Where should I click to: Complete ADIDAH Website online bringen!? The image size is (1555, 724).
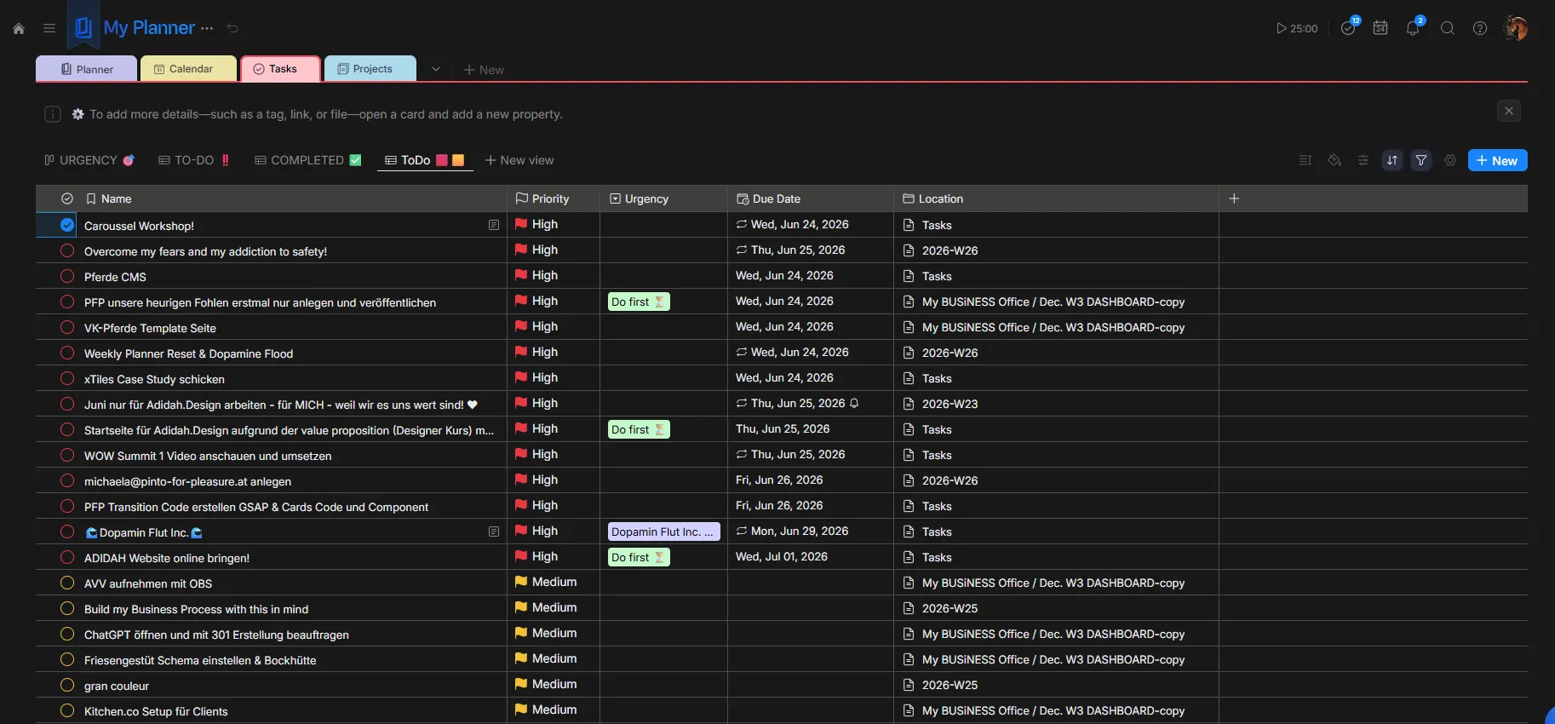67,557
